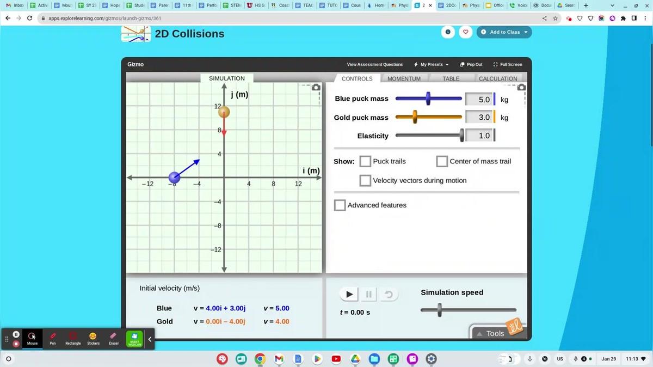Open the info icon beside title
653x367 pixels.
447,32
